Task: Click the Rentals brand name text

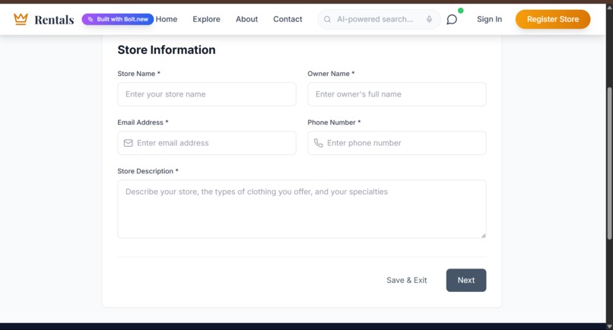Action: pos(54,20)
